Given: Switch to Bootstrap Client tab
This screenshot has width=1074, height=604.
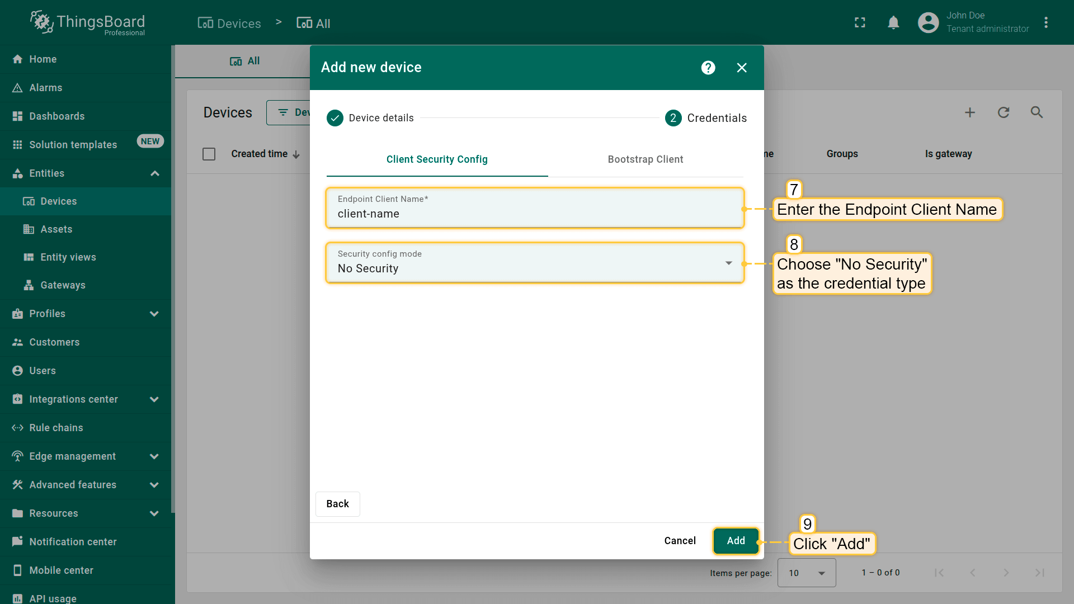Looking at the screenshot, I should [645, 159].
